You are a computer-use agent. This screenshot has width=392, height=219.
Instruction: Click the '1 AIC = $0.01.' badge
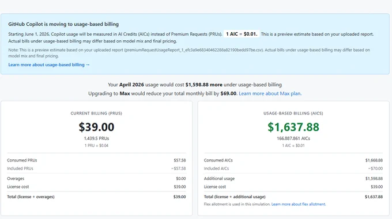[242, 34]
